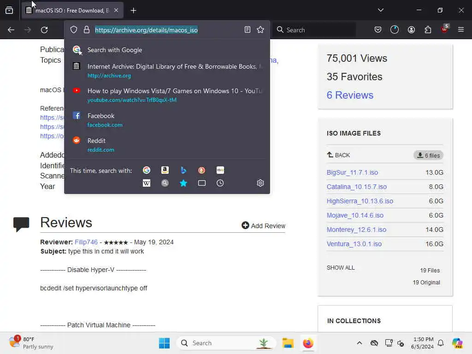Click Firefox icon in taskbar
Viewport: 472px width, 354px height.
(x=308, y=343)
